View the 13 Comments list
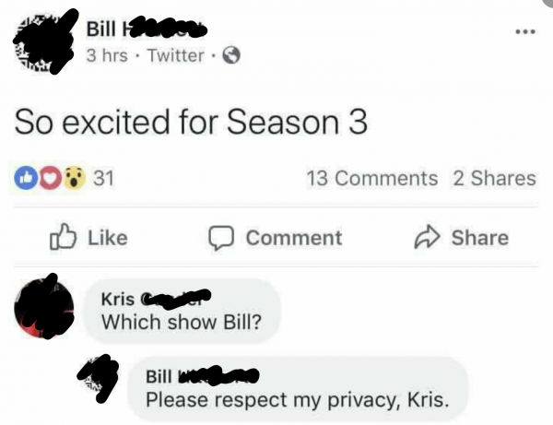Screen dimensions: 553x425 pos(372,178)
